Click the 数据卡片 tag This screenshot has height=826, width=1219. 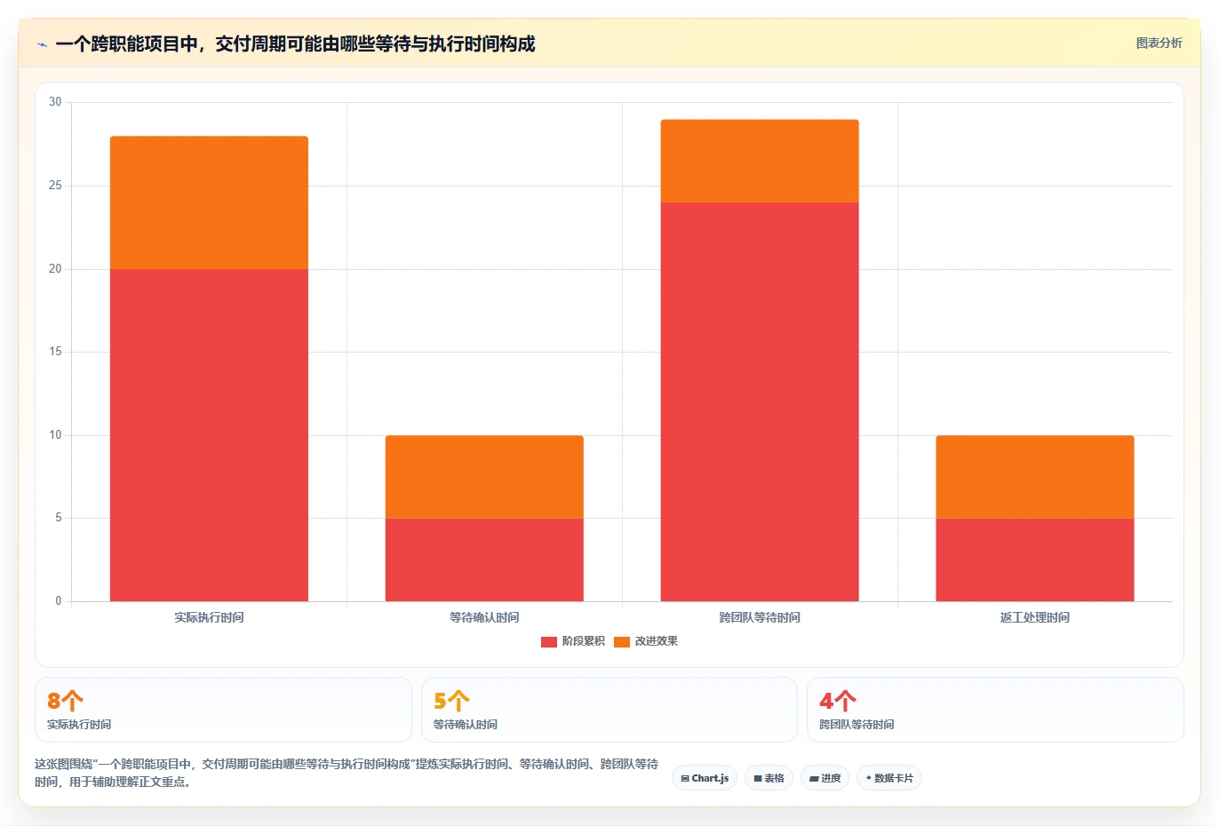click(889, 778)
